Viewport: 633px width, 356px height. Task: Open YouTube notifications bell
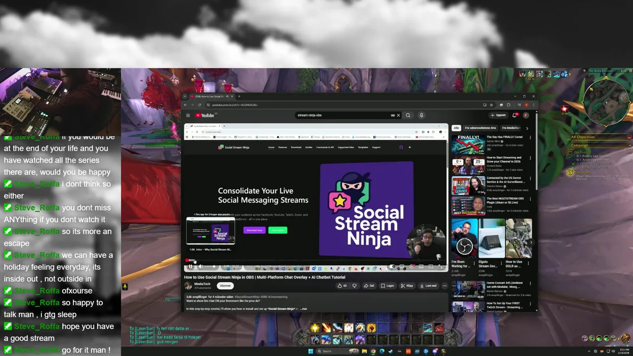point(515,115)
